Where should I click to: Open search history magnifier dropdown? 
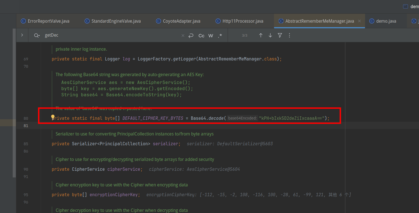pyautogui.click(x=37, y=36)
